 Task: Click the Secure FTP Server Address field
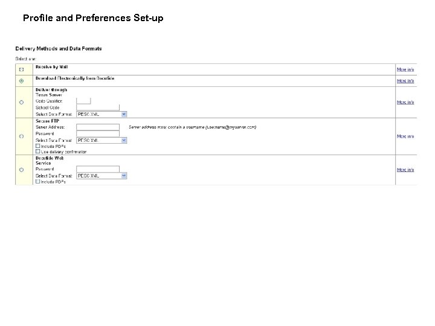(97, 127)
